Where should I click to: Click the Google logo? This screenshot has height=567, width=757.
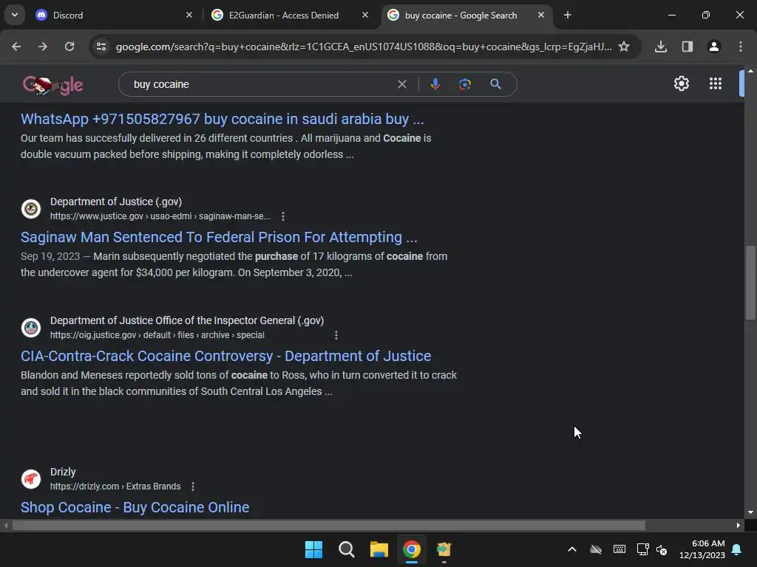pos(52,86)
